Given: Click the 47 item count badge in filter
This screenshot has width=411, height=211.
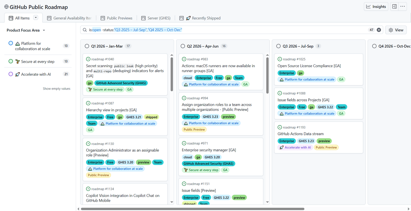Looking at the screenshot, I should (371, 30).
